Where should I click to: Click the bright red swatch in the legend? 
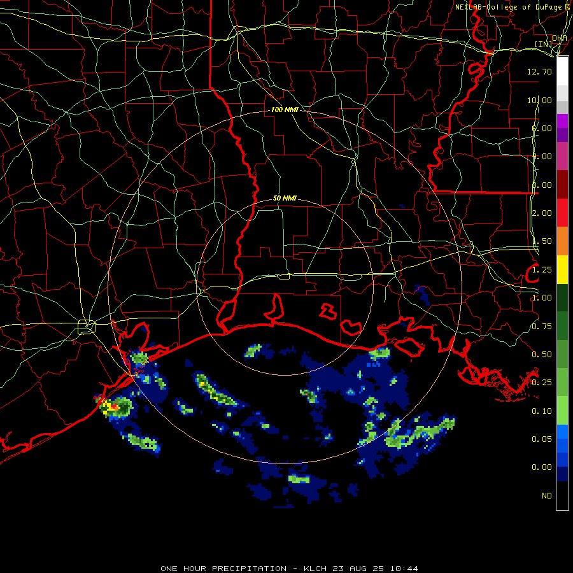click(562, 213)
